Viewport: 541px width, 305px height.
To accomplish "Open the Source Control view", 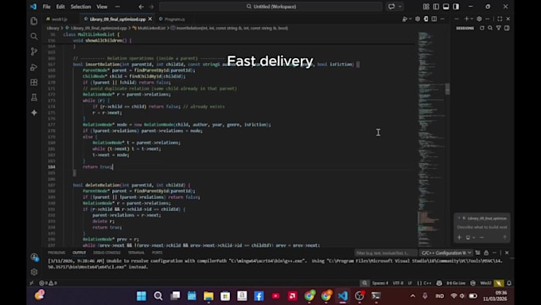I will (33, 52).
